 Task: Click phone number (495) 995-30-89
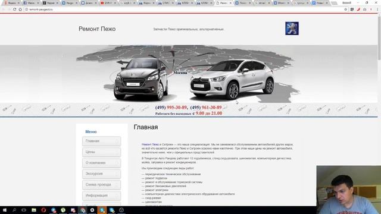click(171, 108)
